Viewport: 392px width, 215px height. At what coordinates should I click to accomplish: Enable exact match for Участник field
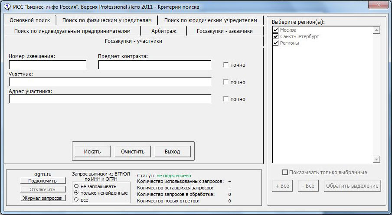pyautogui.click(x=225, y=82)
